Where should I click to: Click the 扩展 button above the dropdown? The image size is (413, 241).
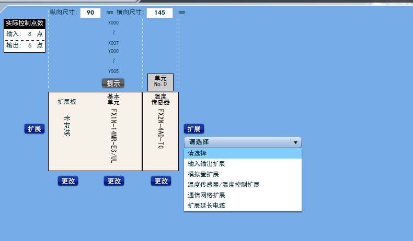(193, 129)
